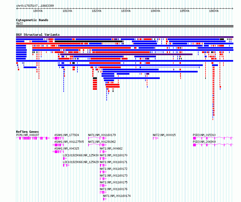This screenshot has height=202, width=241.
Task: Click the NAT1 NM_001160174 transcript glyph
Action: pos(105,199)
